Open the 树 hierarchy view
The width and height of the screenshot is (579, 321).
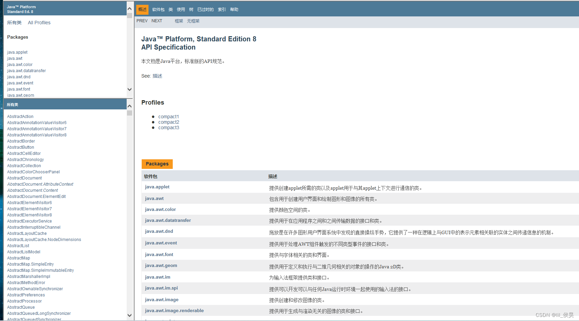[191, 9]
